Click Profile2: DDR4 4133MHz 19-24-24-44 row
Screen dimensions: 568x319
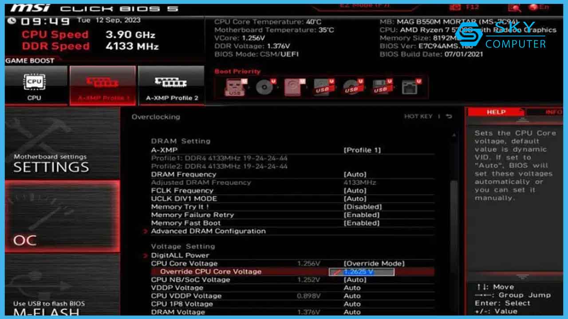pos(219,166)
